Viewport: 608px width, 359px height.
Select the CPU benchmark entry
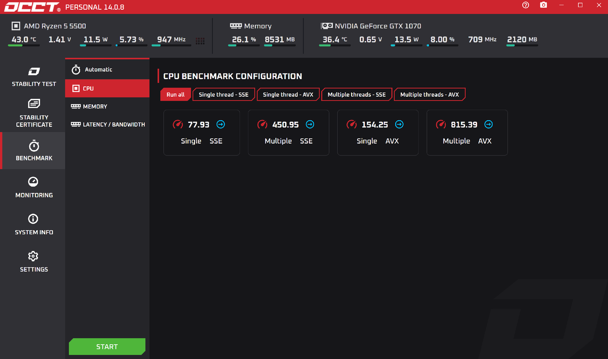(107, 88)
